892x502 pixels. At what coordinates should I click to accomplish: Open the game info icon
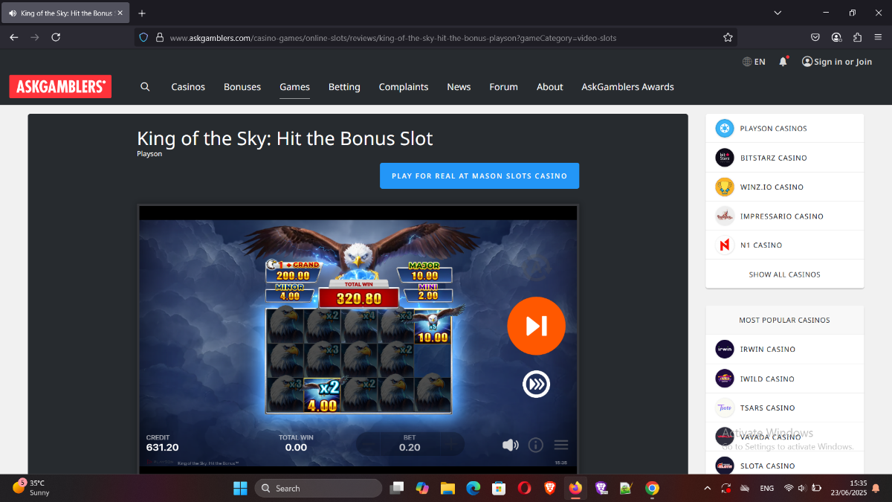535,445
